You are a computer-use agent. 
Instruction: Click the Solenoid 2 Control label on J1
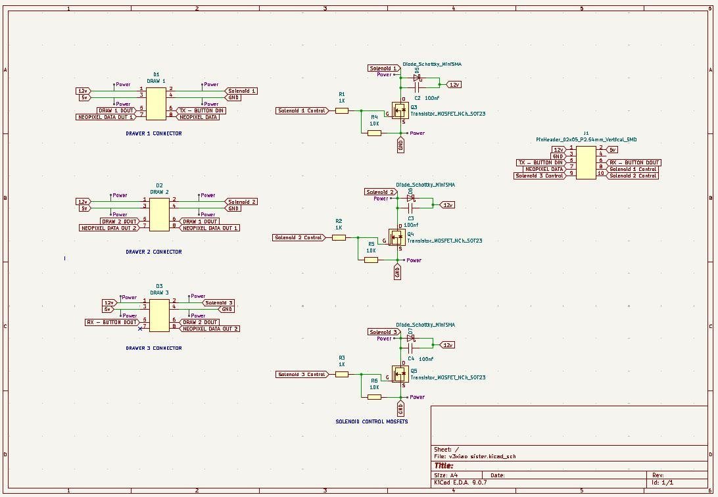(x=633, y=176)
